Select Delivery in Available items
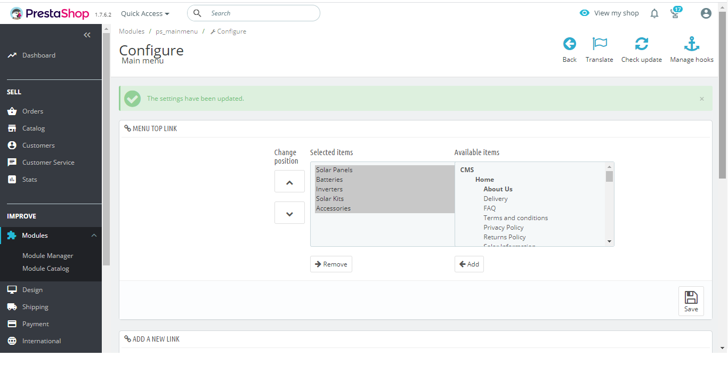This screenshot has width=728, height=388. click(x=496, y=199)
